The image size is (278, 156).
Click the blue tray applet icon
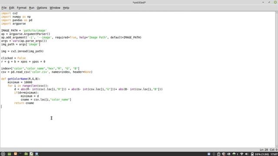(x=209, y=154)
